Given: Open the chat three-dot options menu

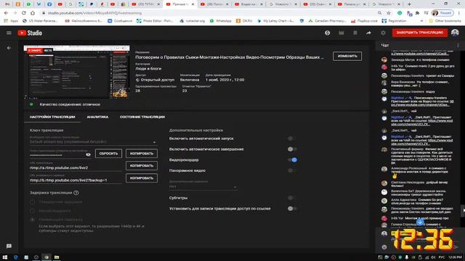Looking at the screenshot, I should (x=458, y=45).
